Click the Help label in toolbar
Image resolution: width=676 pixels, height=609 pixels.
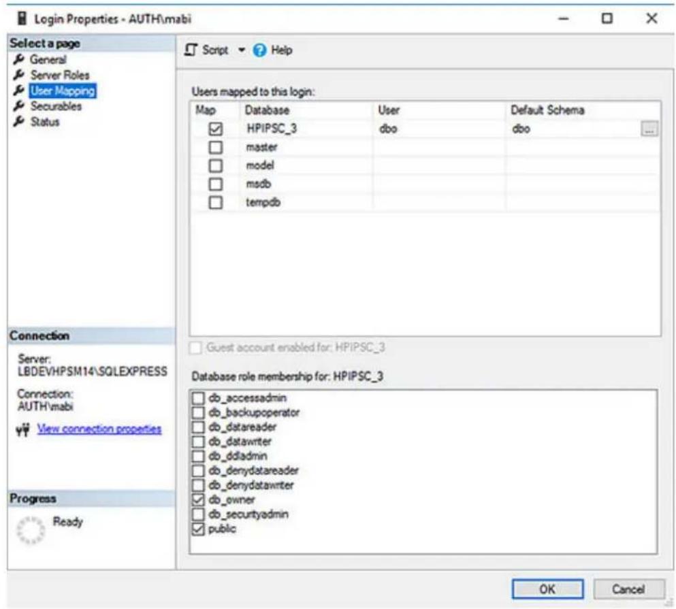point(282,50)
